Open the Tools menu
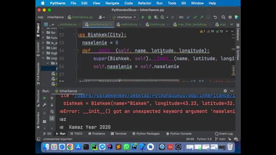The image size is (276, 155). (x=172, y=3)
